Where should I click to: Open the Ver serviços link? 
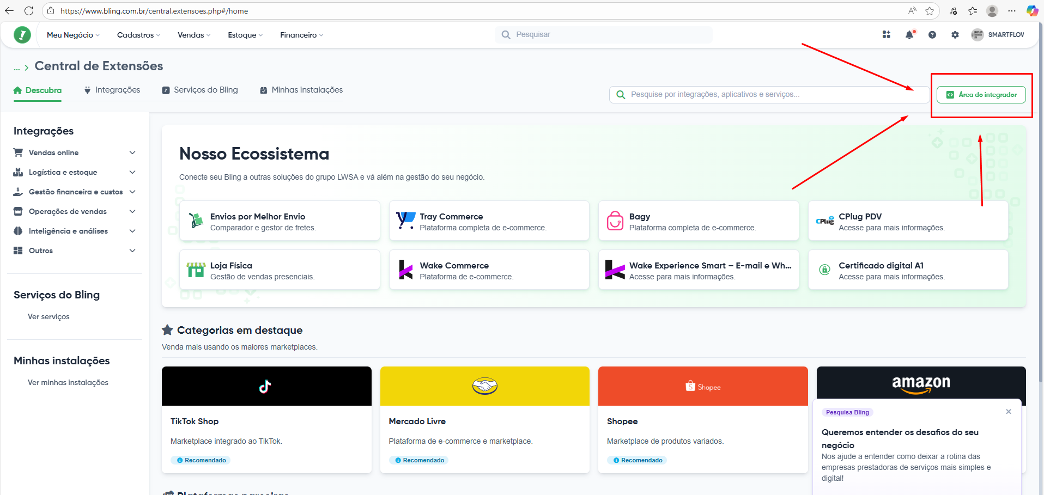pos(48,316)
